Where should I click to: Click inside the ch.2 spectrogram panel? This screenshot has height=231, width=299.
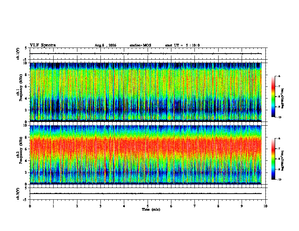tap(146, 155)
